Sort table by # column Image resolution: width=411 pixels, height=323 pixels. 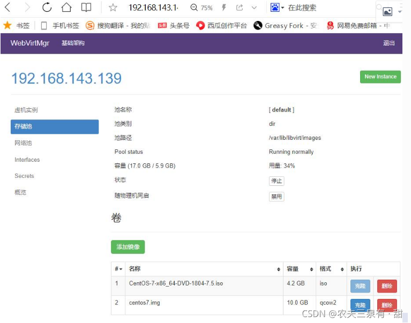[118, 269]
